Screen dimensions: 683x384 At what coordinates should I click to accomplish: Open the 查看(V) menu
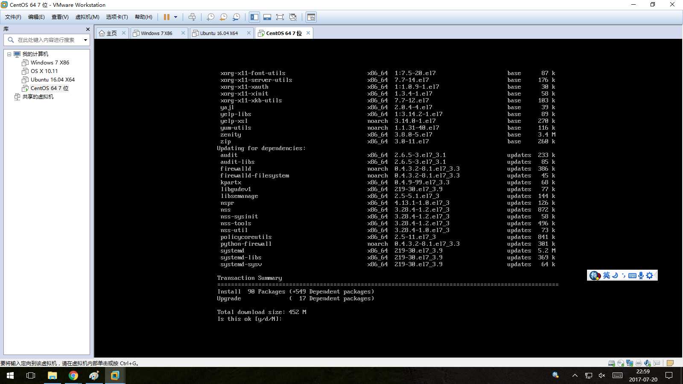[x=60, y=17]
